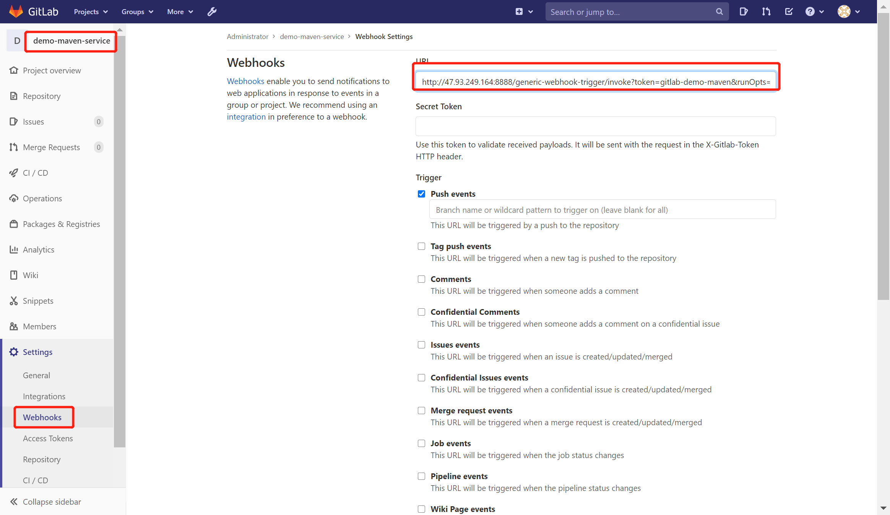This screenshot has height=515, width=890.
Task: Click the sidebar vertical scrollbar
Action: pyautogui.click(x=120, y=241)
